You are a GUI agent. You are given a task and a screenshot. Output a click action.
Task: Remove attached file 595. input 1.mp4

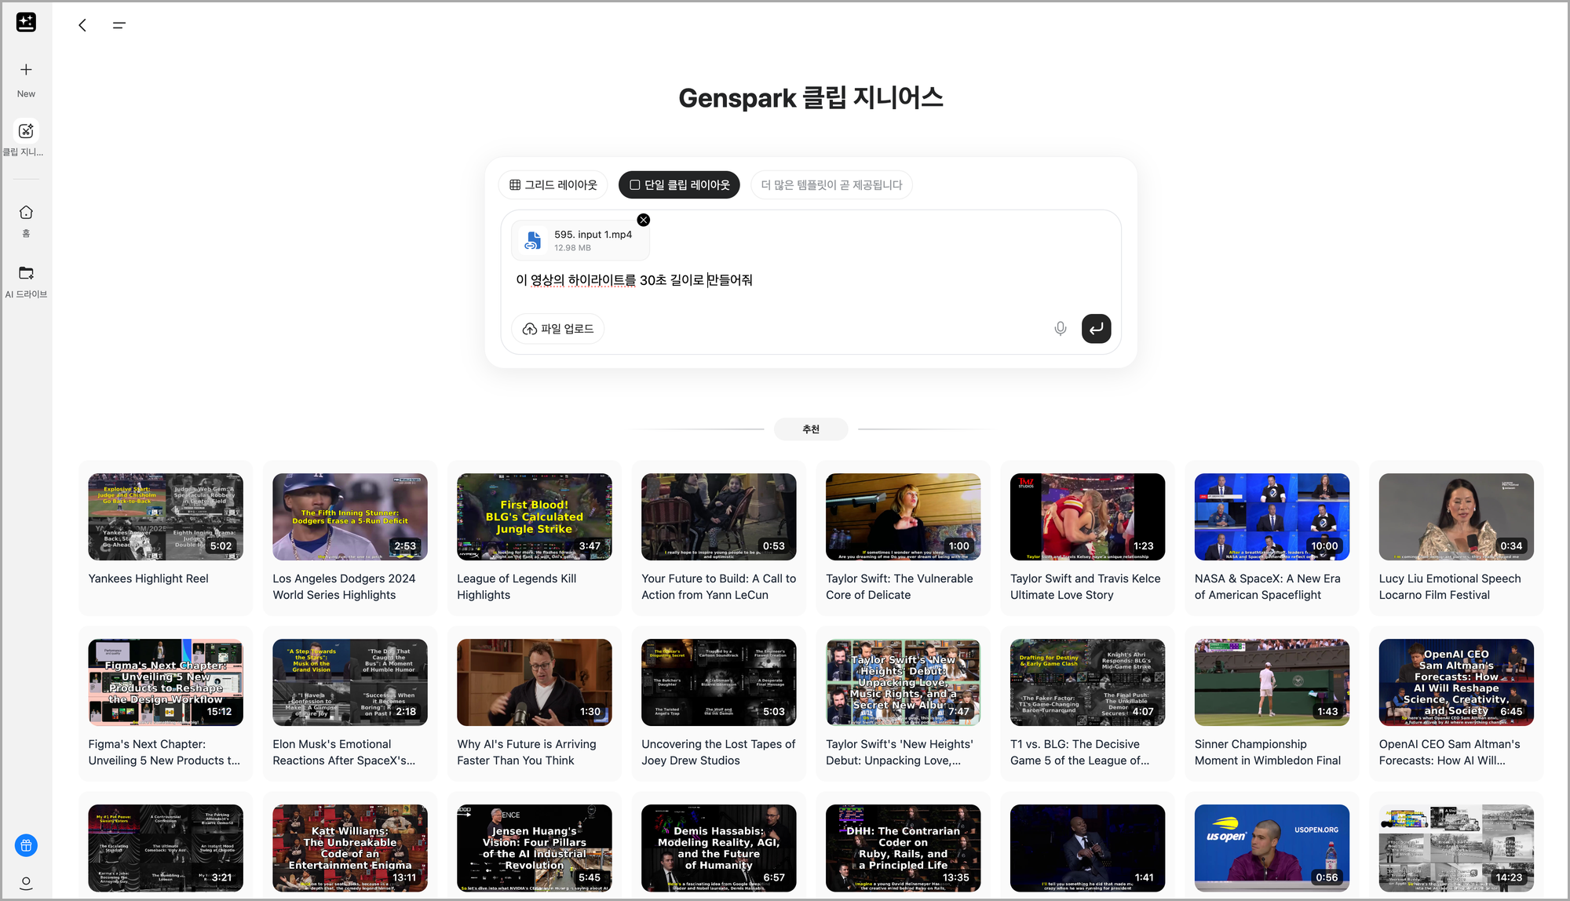[x=644, y=220]
